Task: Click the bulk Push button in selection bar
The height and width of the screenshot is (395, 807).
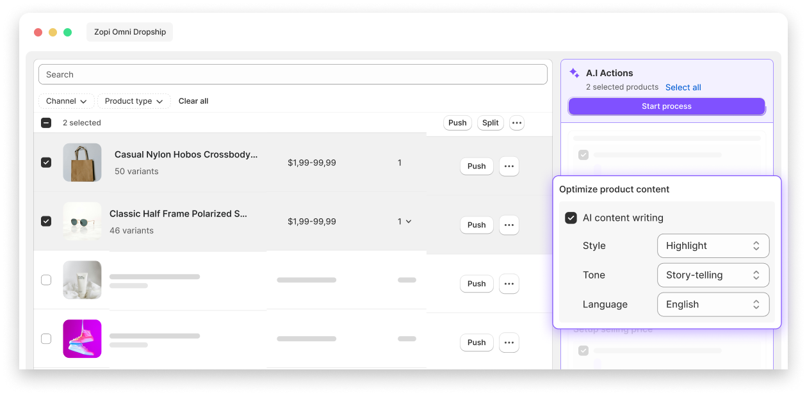Action: (457, 123)
